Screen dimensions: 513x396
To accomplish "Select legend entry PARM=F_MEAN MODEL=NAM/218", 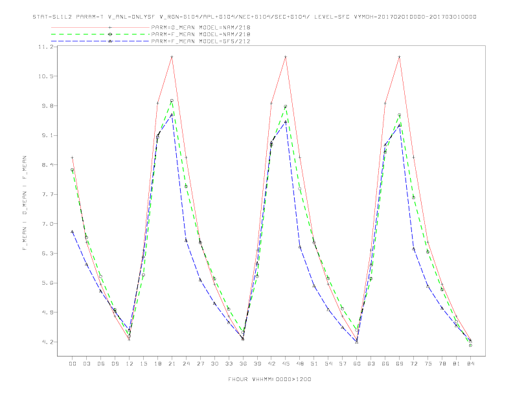I will pyautogui.click(x=201, y=34).
